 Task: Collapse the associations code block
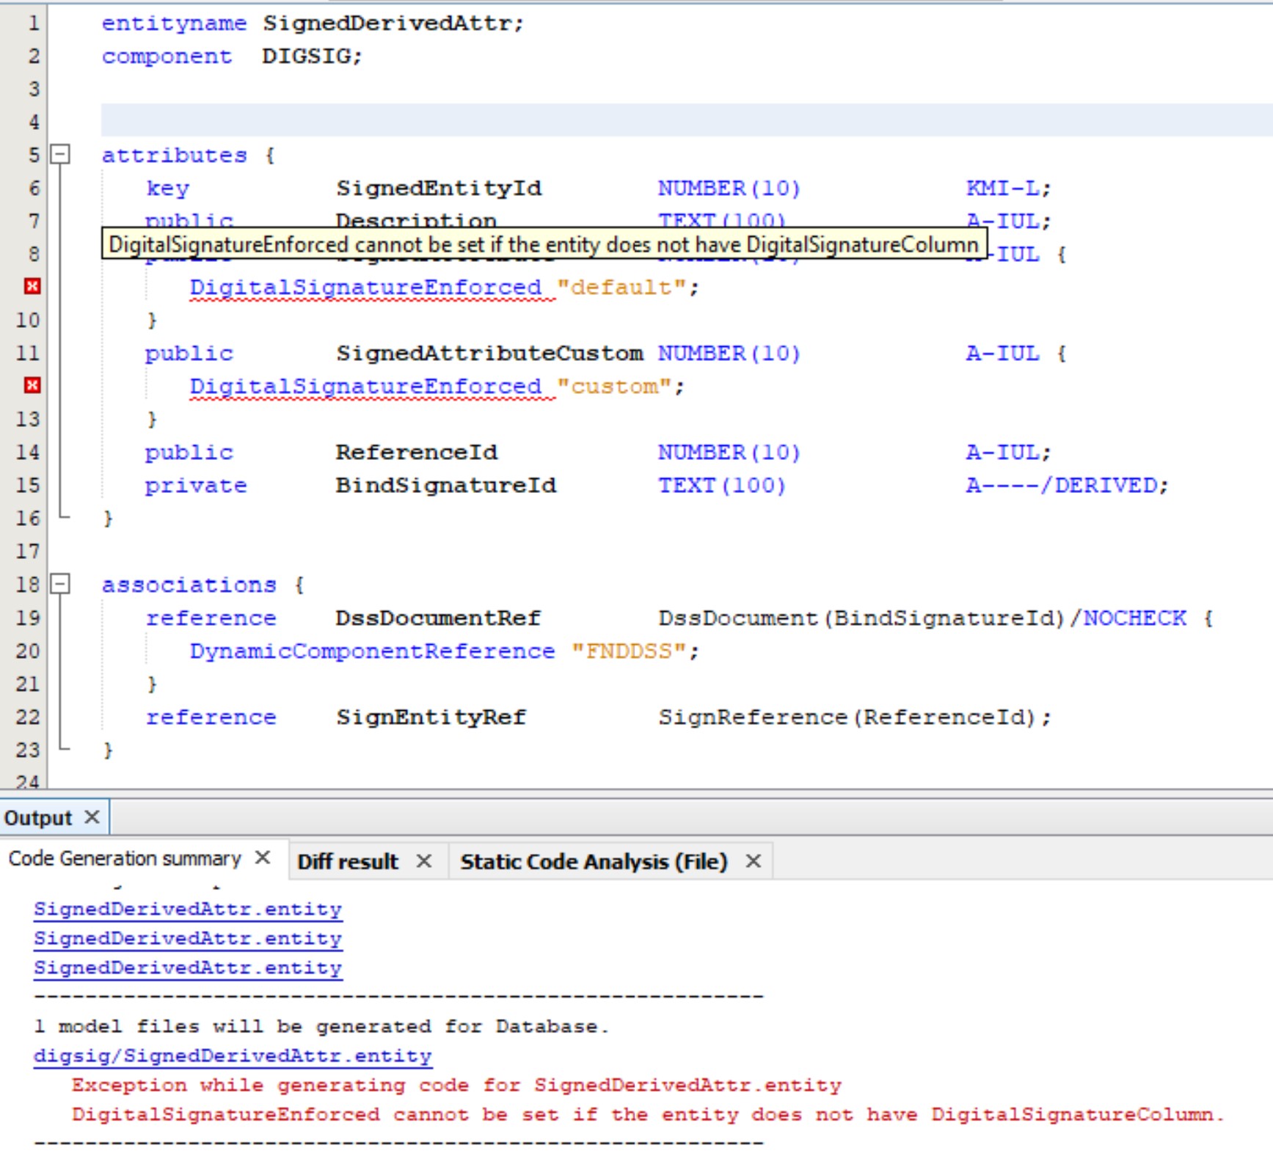[60, 585]
